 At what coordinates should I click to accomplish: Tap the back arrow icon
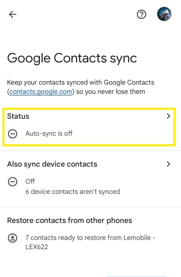13,14
